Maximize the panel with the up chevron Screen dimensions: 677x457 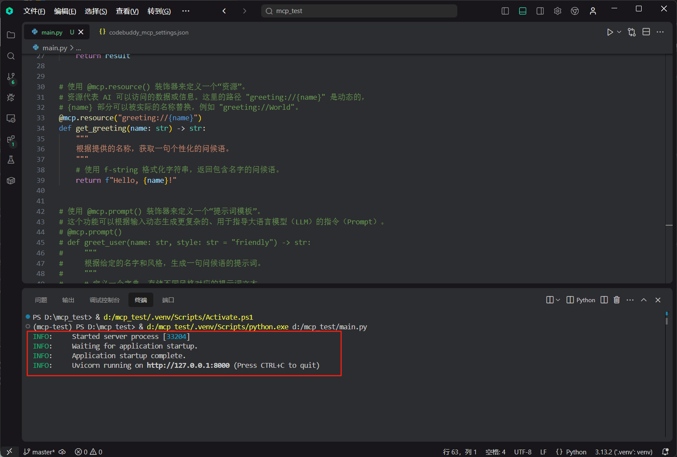644,300
